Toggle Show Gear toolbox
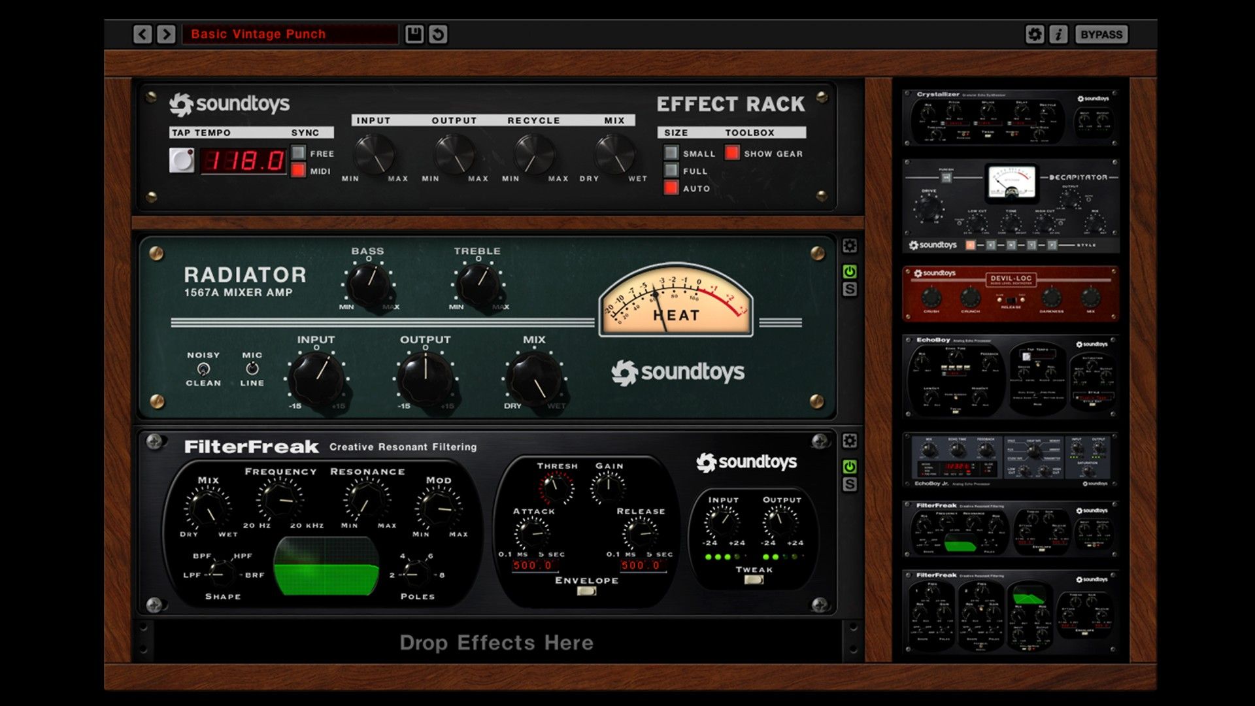Screen dimensions: 1255x706 click(x=732, y=153)
